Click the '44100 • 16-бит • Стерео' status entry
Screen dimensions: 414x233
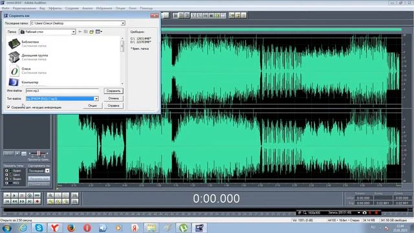click(x=343, y=220)
